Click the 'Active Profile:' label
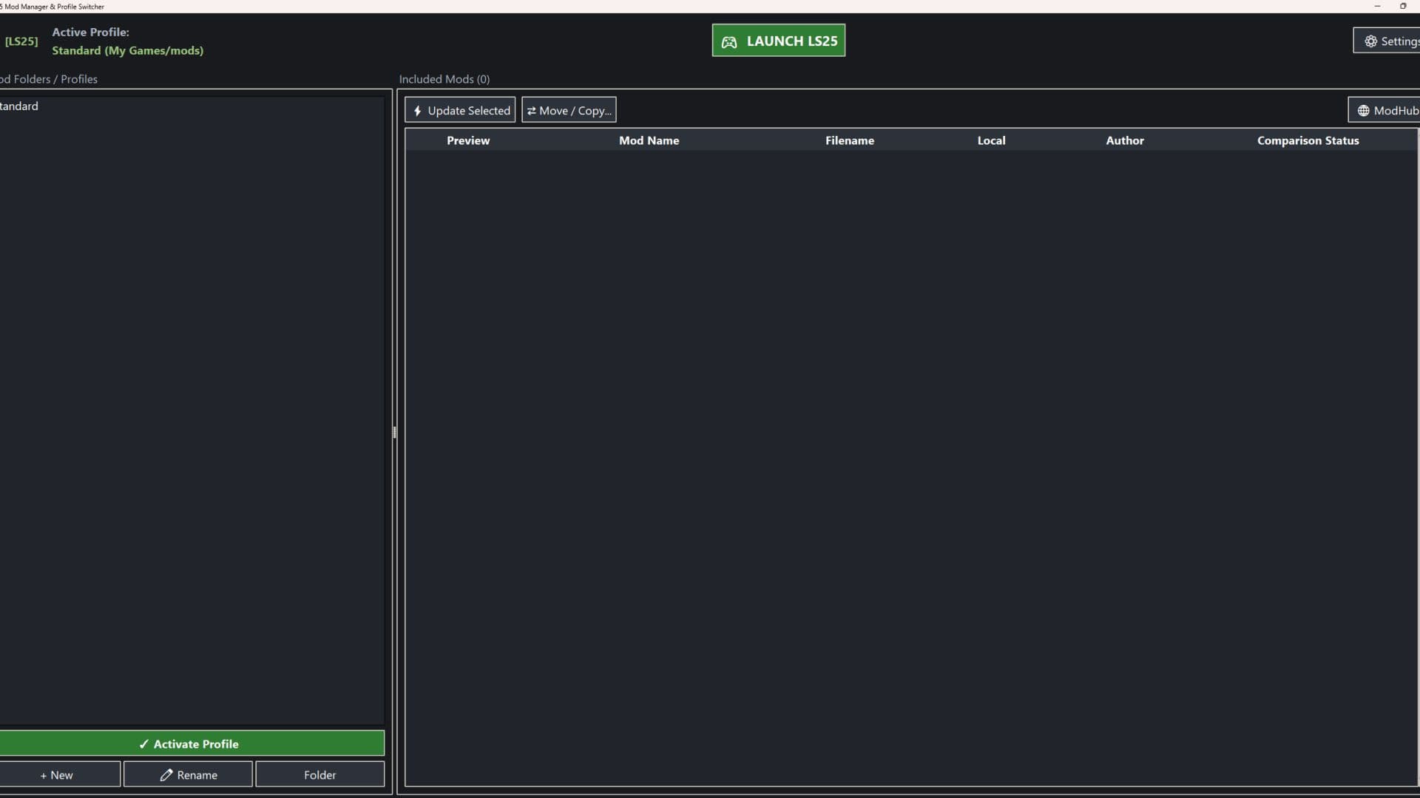This screenshot has width=1420, height=798. coord(90,32)
